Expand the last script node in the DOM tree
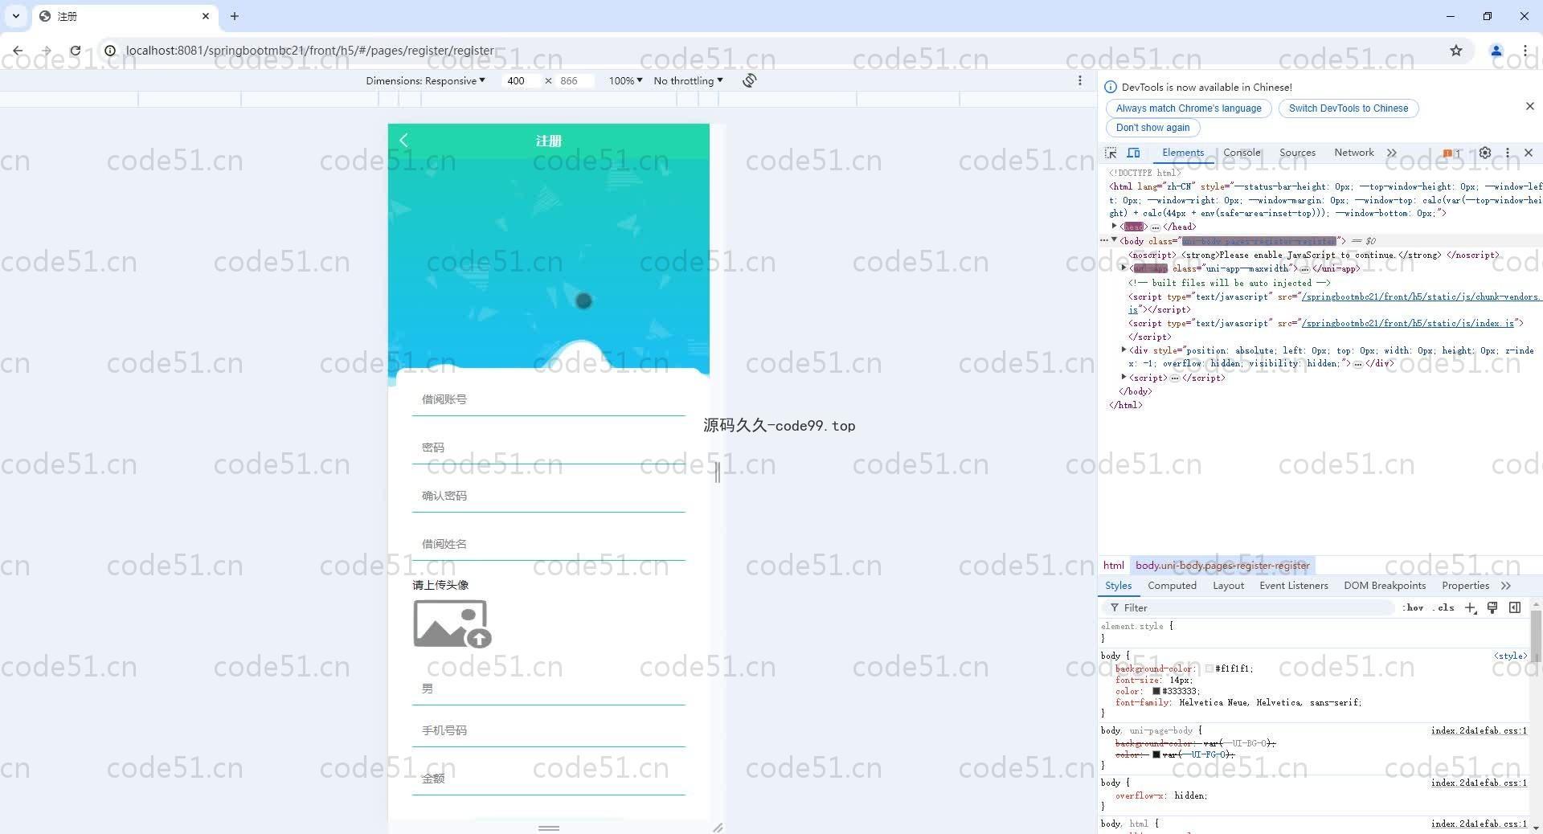The image size is (1543, 834). (1123, 378)
